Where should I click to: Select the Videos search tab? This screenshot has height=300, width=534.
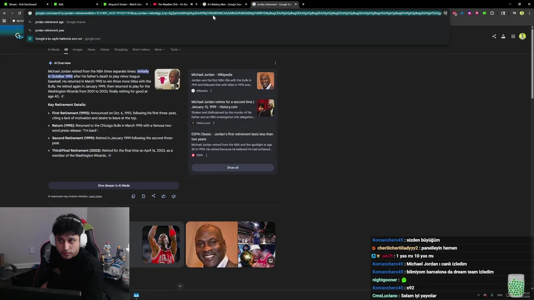[105, 50]
